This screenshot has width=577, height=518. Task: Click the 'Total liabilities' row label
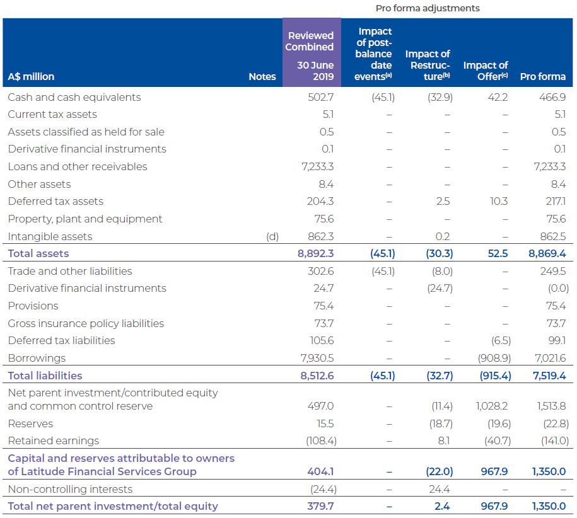click(45, 376)
